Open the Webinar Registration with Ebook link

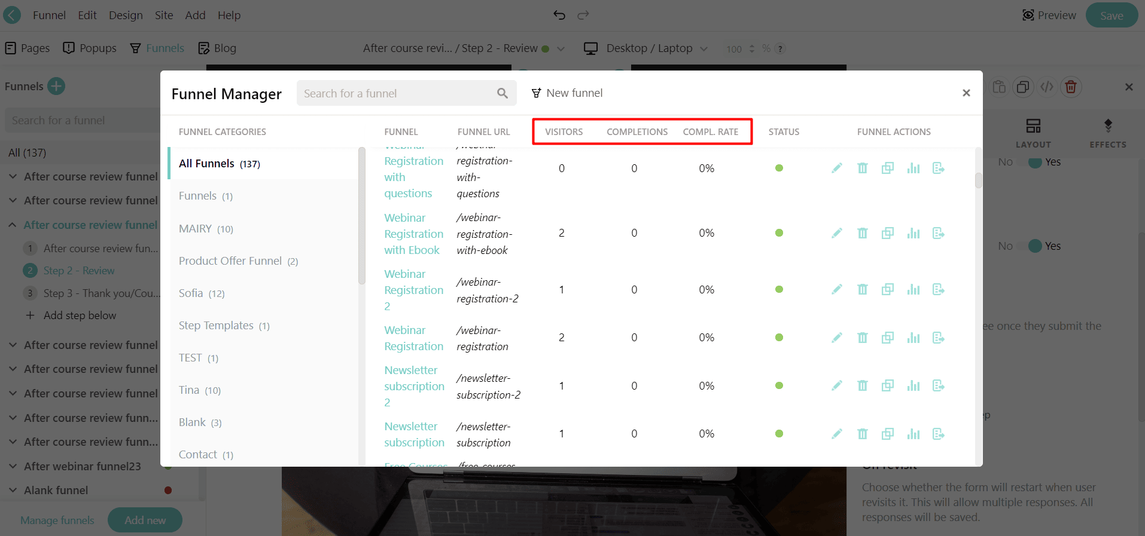tap(414, 234)
